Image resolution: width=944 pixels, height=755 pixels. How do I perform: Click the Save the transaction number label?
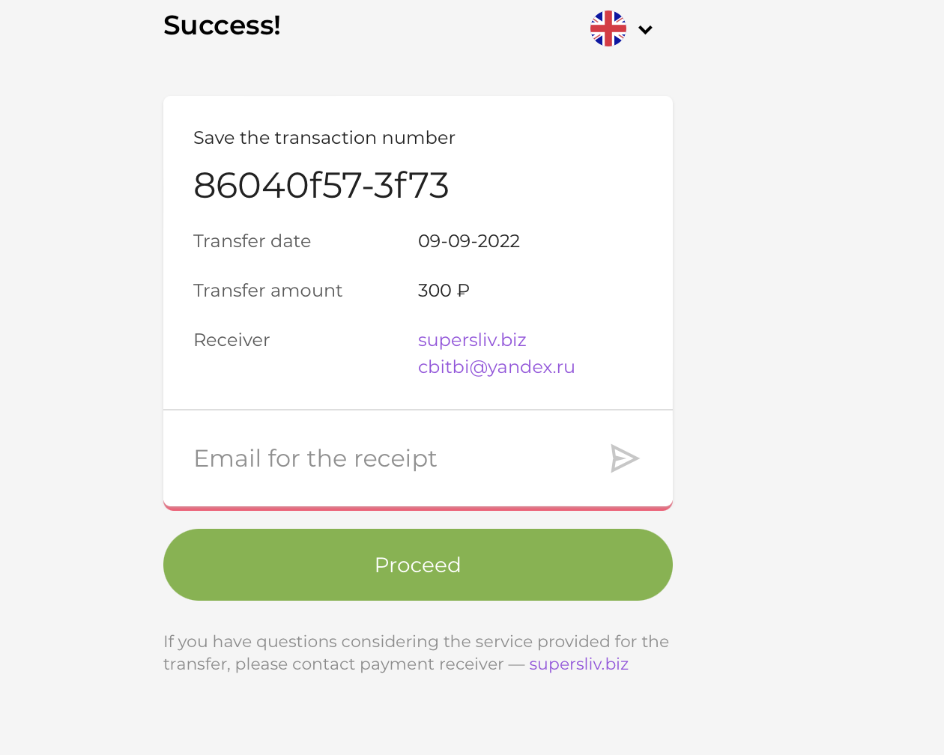point(324,138)
